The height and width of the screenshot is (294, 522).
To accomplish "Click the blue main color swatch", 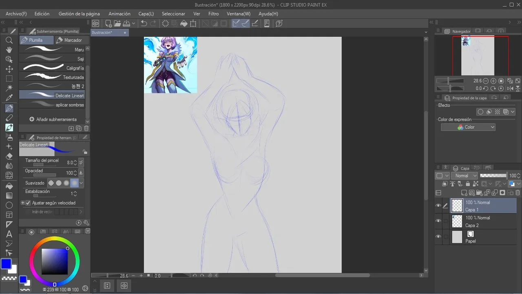I will 6,264.
